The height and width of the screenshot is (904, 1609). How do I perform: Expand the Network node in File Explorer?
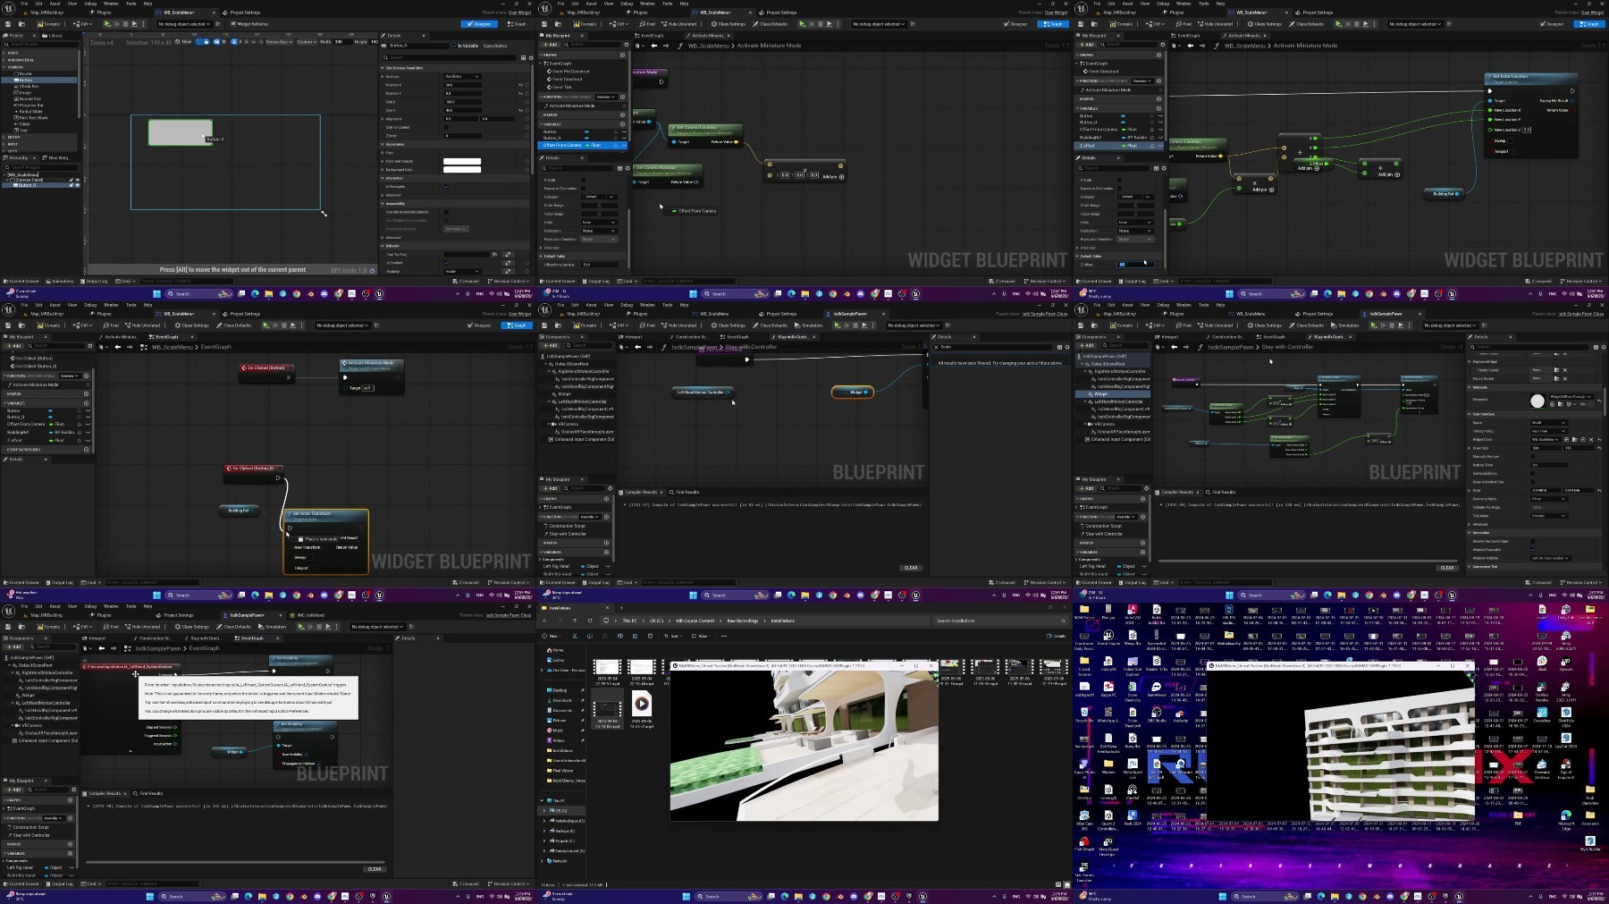pos(542,861)
